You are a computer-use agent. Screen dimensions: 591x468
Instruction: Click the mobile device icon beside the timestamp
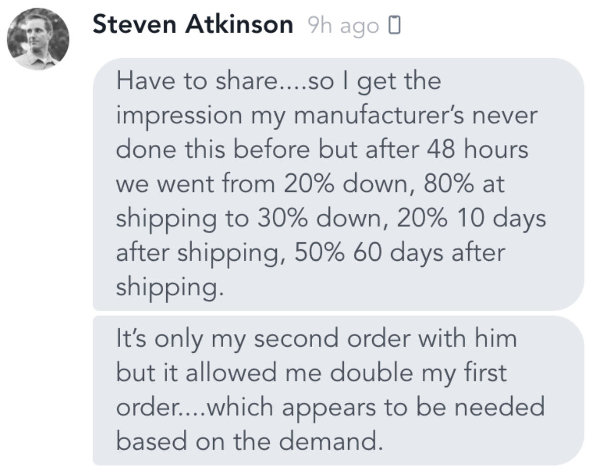click(x=395, y=25)
